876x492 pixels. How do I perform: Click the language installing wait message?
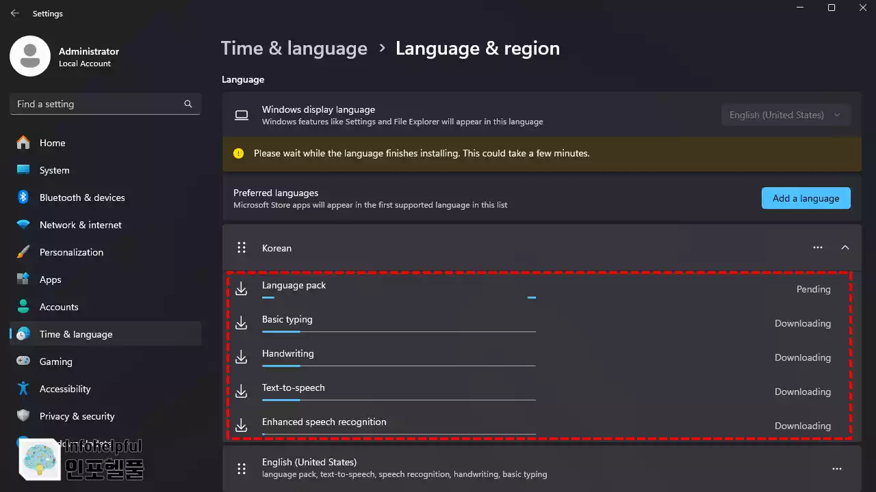point(422,154)
